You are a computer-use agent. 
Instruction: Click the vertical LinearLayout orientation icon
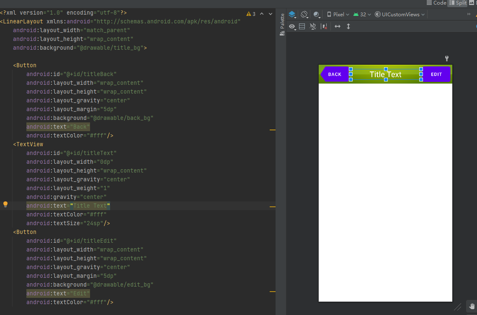click(x=302, y=26)
